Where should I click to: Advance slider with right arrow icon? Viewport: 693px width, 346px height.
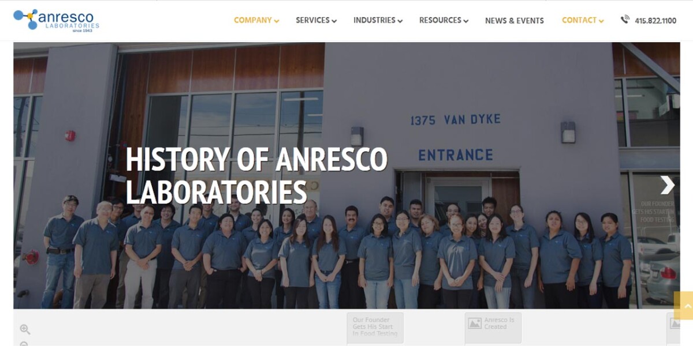(668, 185)
